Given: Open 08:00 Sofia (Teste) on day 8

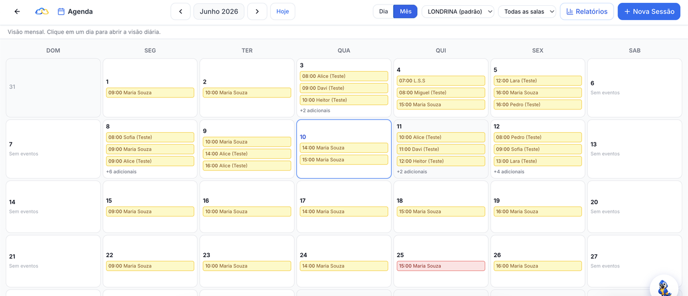Looking at the screenshot, I should coord(150,137).
